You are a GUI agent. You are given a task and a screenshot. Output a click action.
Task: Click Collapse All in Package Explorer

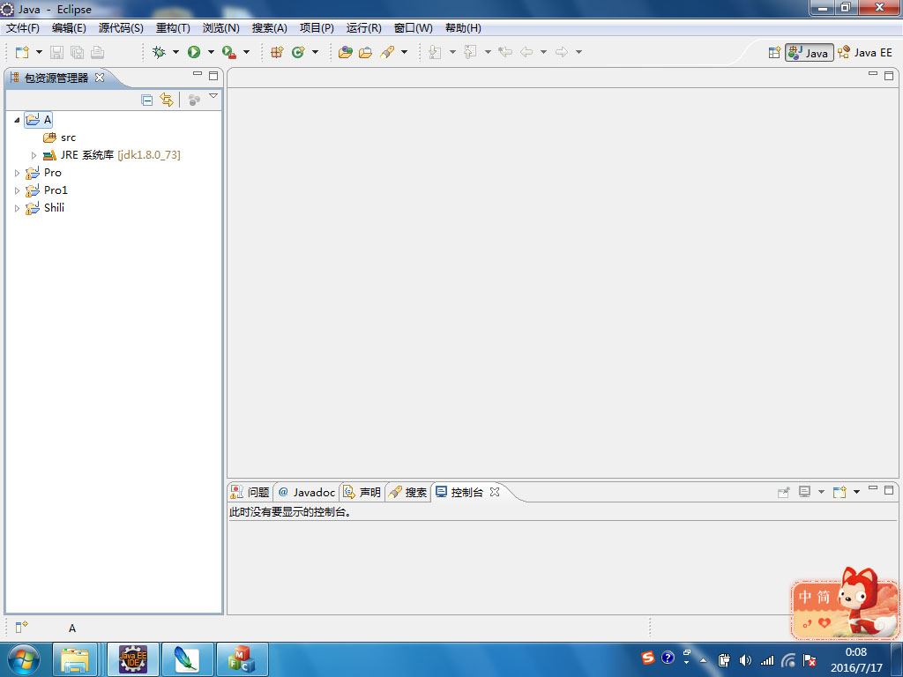tap(147, 100)
